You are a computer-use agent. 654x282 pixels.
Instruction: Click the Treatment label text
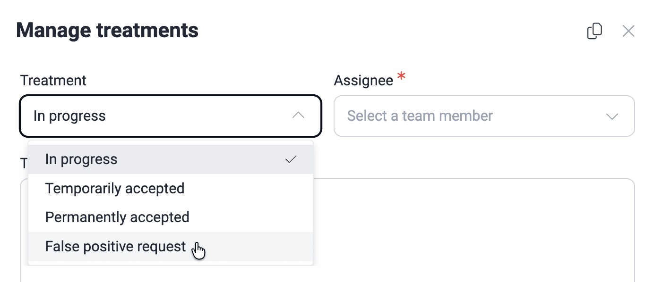pos(53,80)
